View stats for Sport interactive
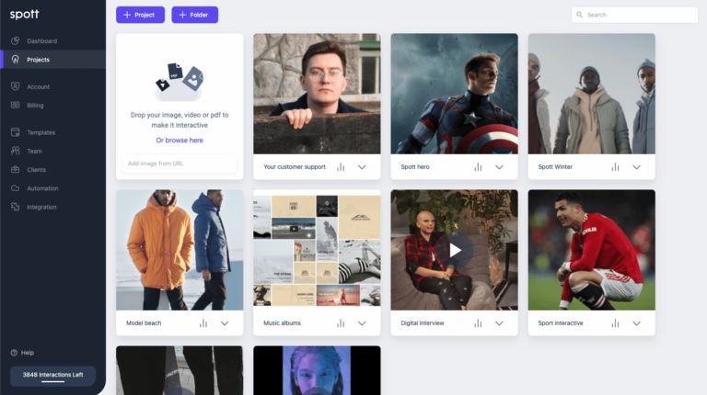Image resolution: width=707 pixels, height=395 pixels. (x=616, y=323)
